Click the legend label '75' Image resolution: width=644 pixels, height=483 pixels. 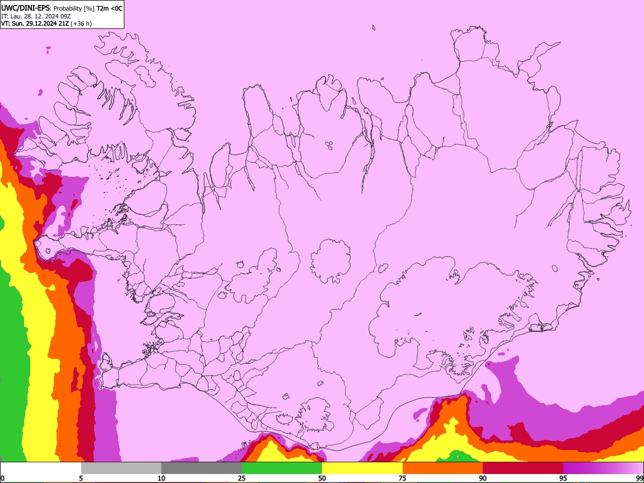[403, 479]
